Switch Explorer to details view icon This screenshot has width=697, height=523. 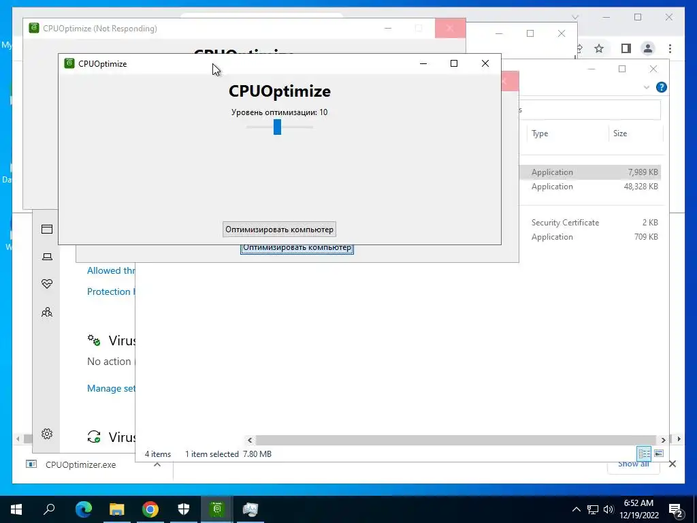click(644, 454)
